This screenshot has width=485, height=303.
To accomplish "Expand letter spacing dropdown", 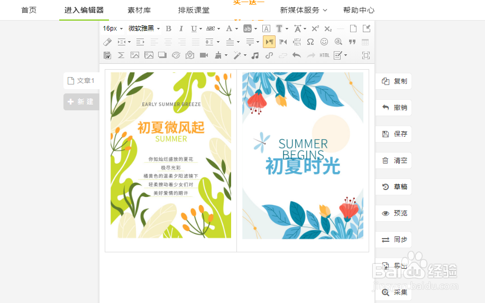I will [305, 29].
